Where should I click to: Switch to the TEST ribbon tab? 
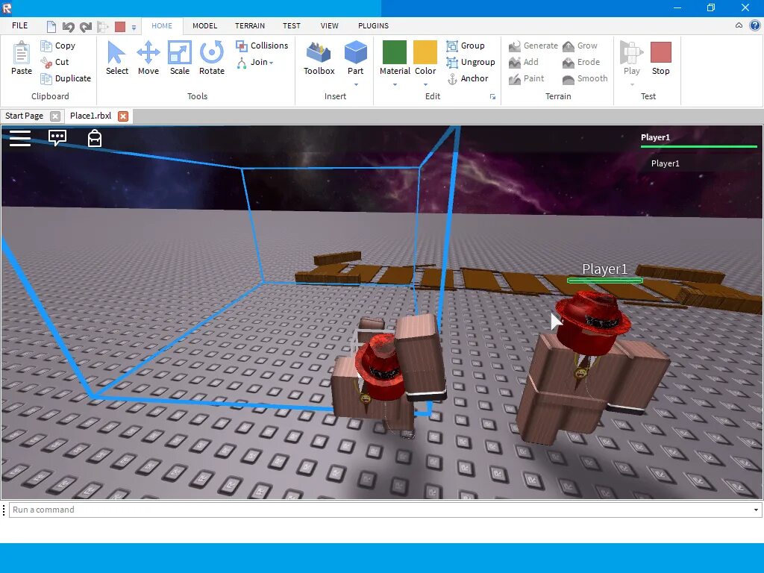[292, 26]
